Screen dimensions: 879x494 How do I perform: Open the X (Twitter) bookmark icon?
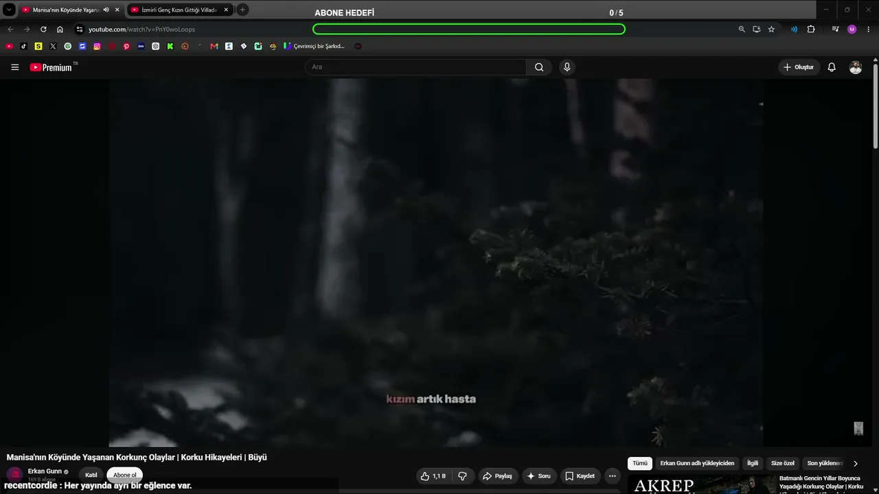[53, 47]
